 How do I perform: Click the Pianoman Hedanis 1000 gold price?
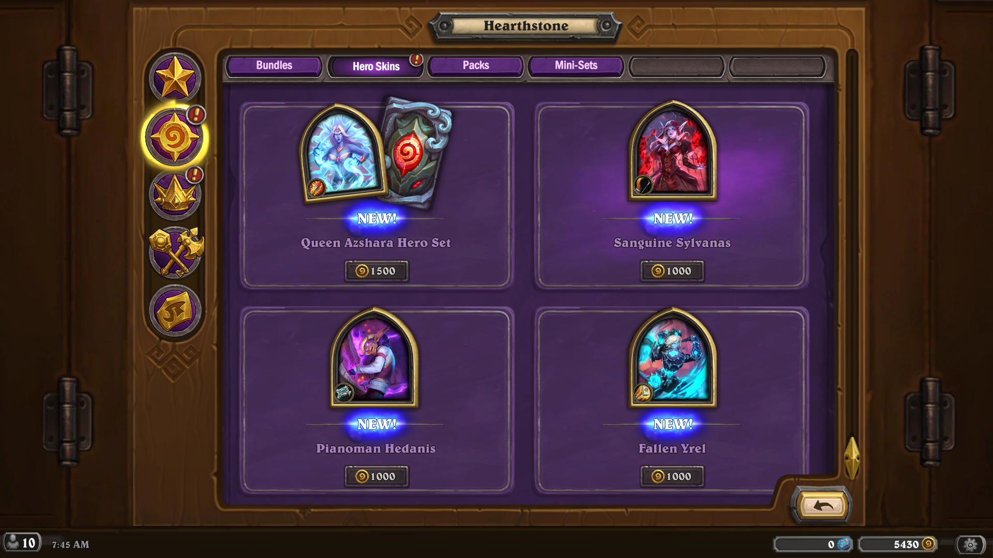point(377,476)
